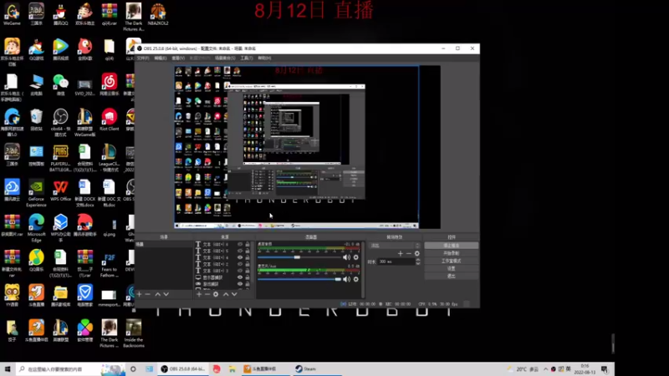Viewport: 669px width, 376px height.
Task: Open 帮助(H) menu in OBS
Action: pos(264,58)
